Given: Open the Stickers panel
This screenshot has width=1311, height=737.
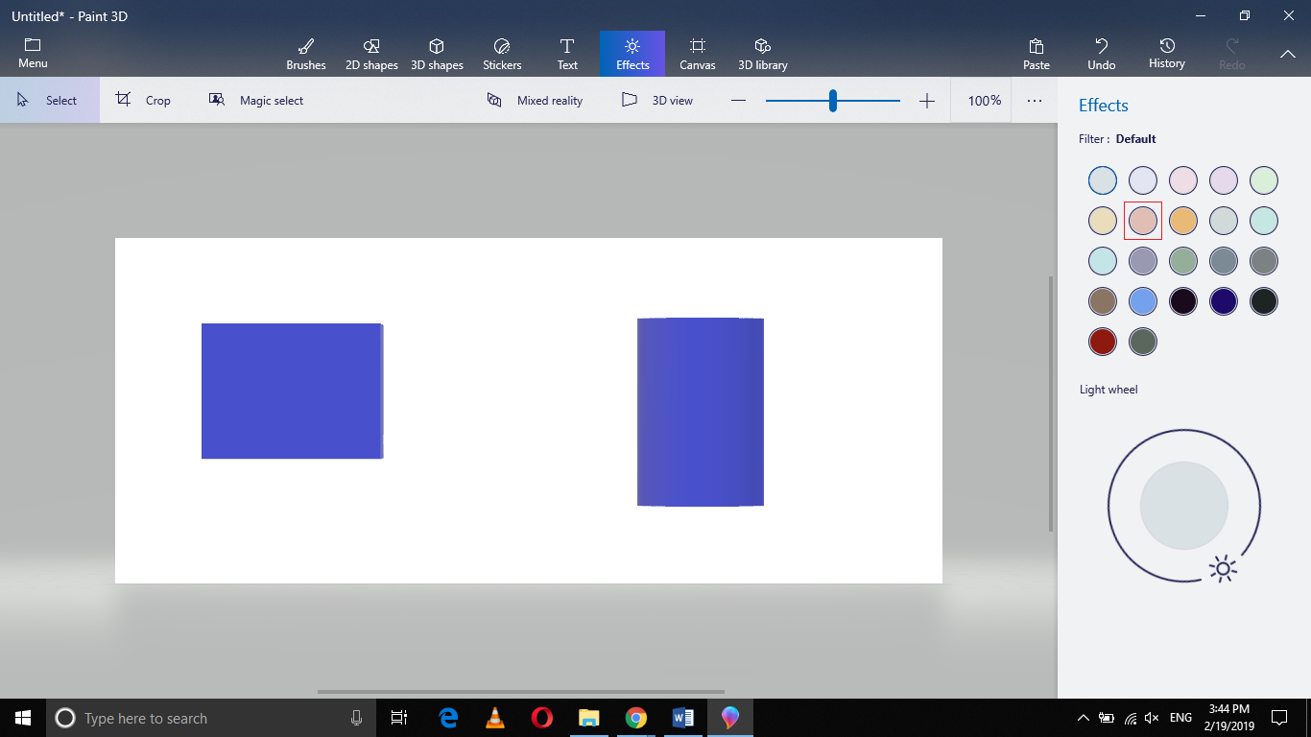Looking at the screenshot, I should (x=501, y=53).
